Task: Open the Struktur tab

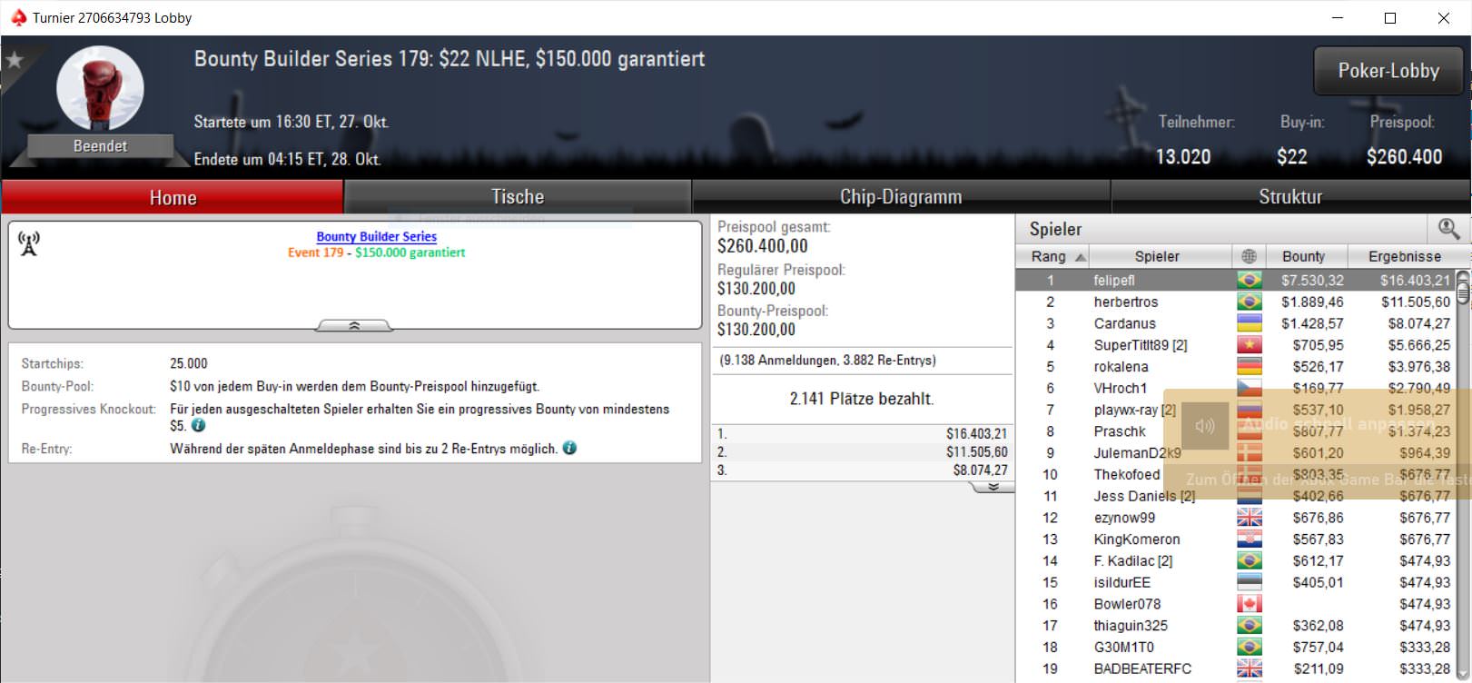Action: [x=1289, y=197]
